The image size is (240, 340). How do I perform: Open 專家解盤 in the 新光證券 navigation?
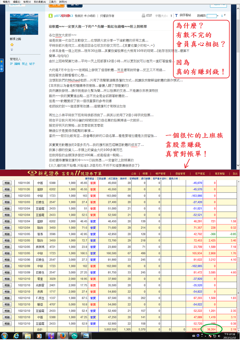click(220, 174)
